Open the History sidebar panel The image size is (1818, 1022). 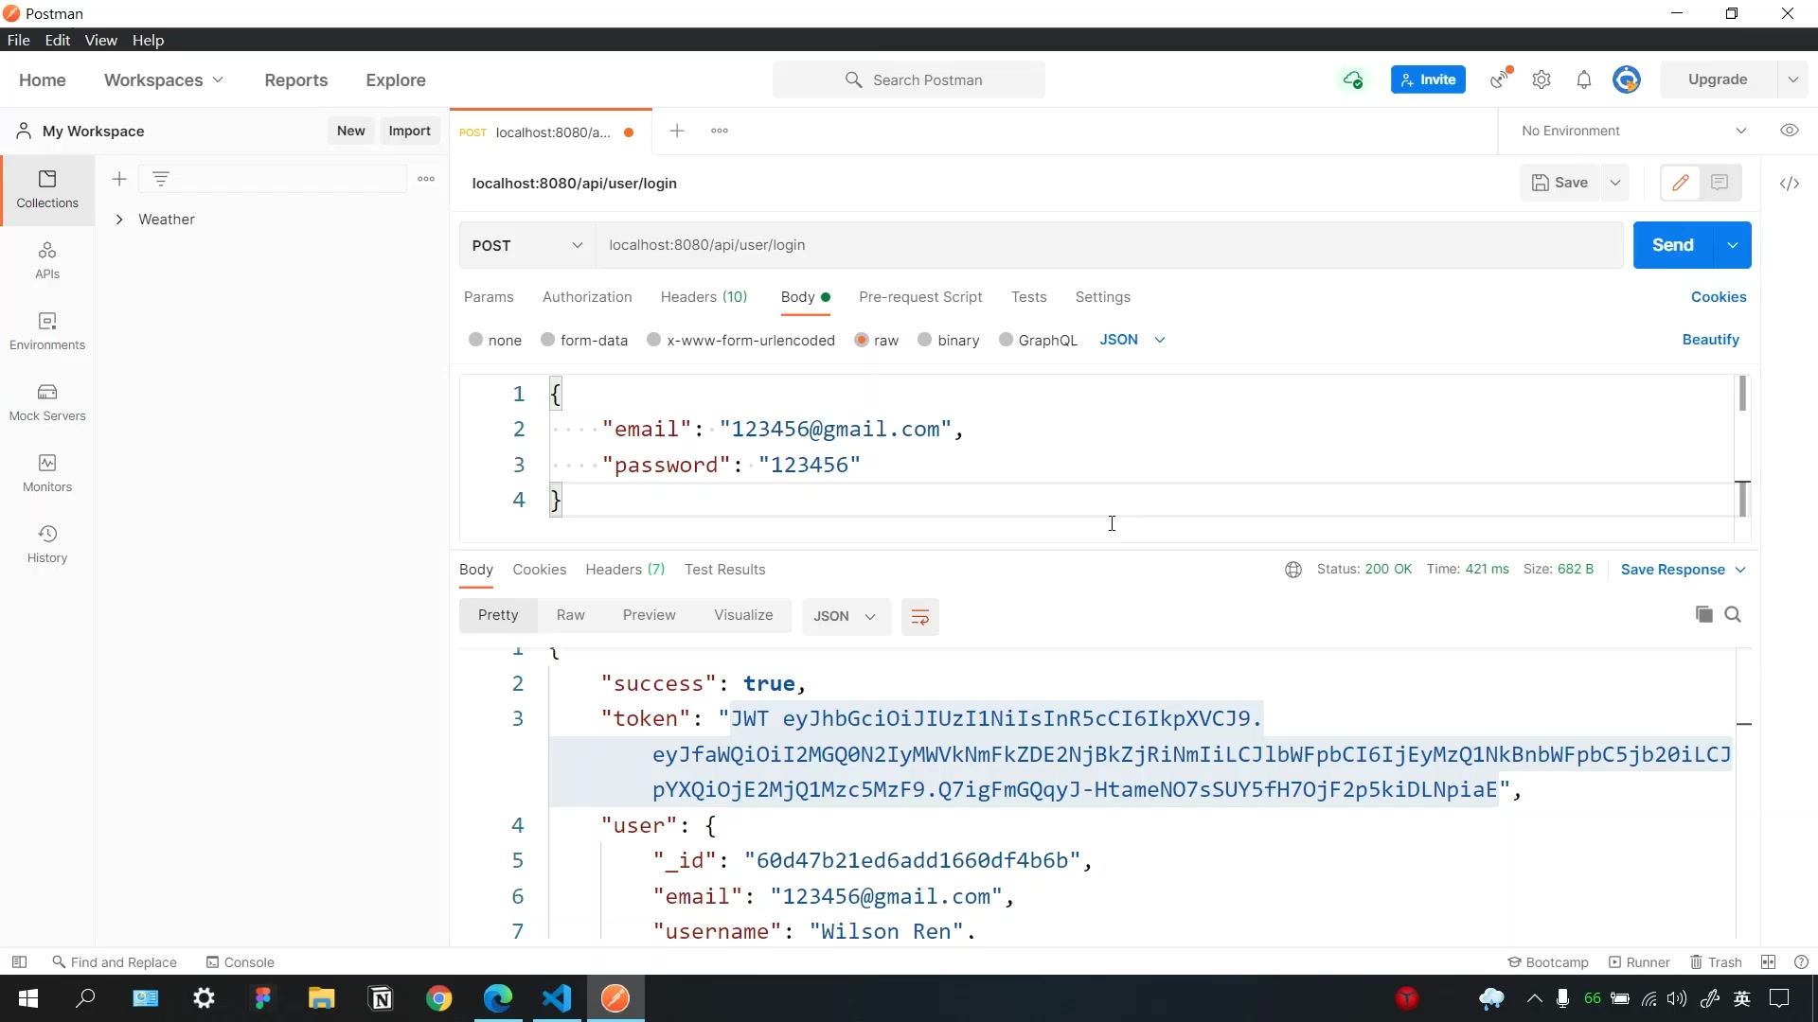tap(47, 544)
